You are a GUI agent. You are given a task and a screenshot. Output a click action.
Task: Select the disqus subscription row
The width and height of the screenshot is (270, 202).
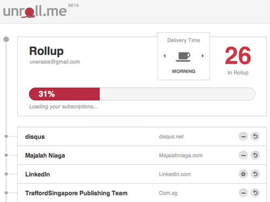pyautogui.click(x=142, y=137)
